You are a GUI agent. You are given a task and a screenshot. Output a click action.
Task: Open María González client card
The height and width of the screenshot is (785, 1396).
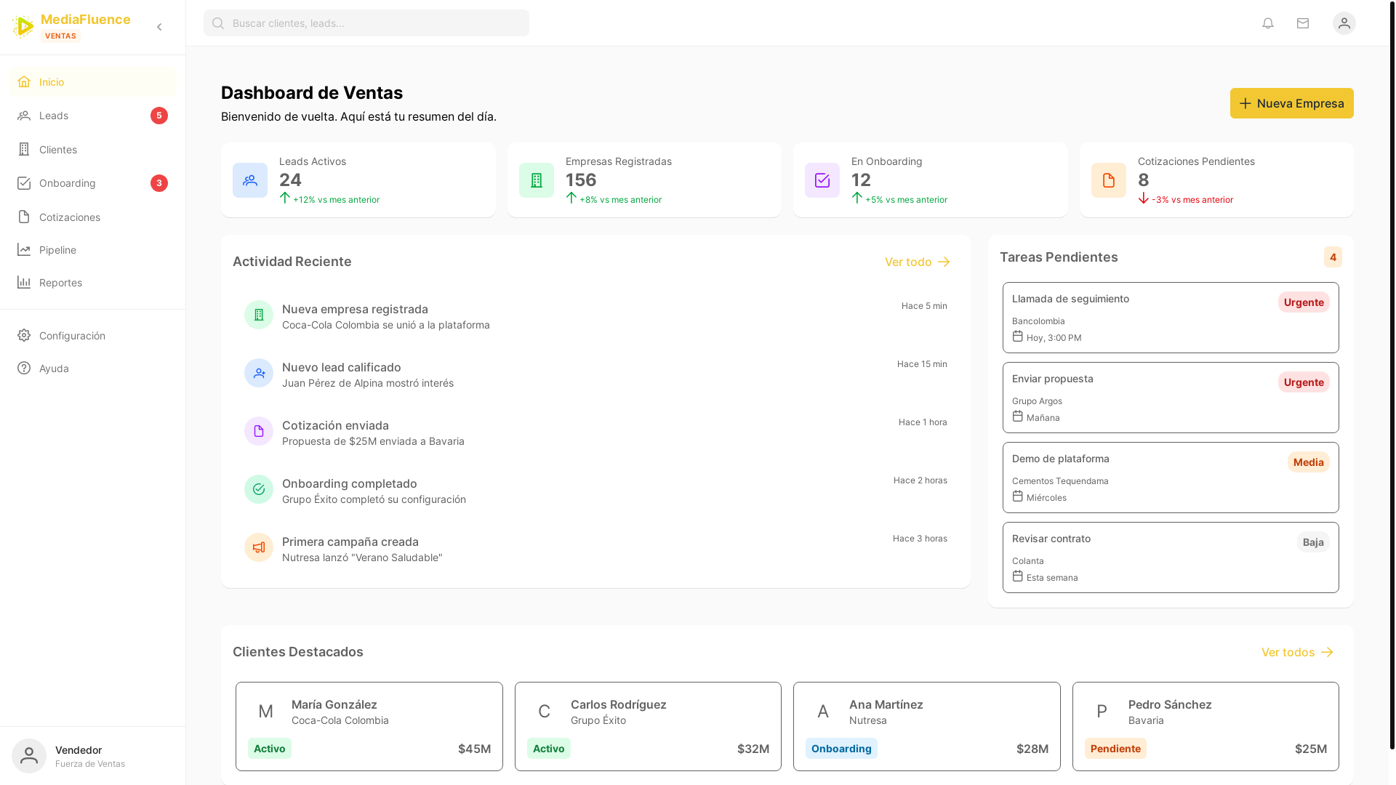(369, 727)
